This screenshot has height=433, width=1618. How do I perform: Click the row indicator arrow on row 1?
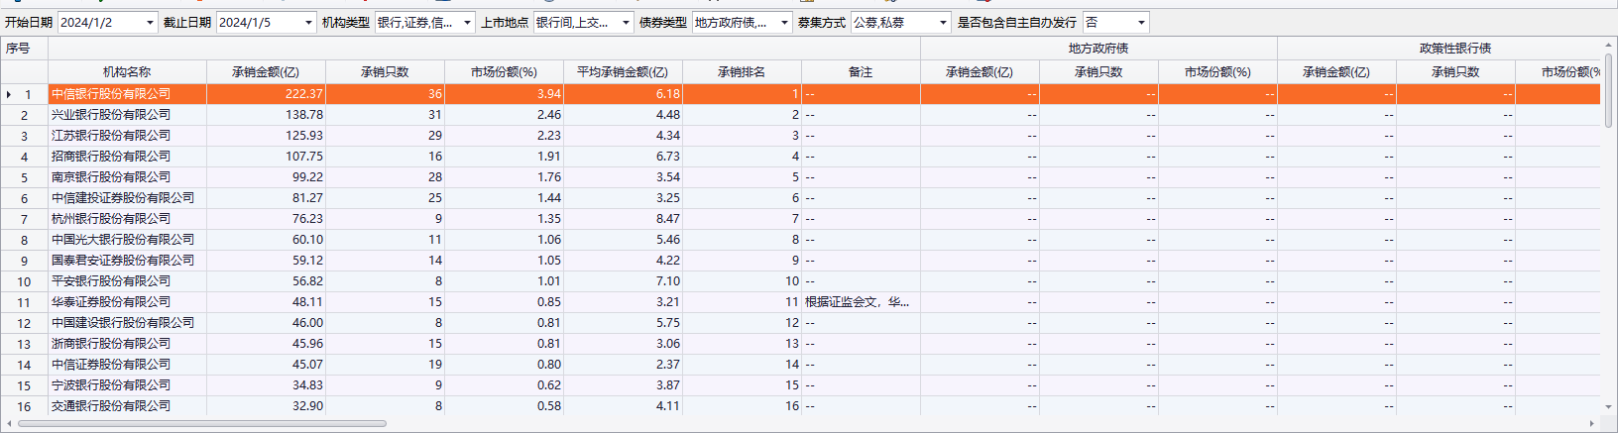[9, 94]
